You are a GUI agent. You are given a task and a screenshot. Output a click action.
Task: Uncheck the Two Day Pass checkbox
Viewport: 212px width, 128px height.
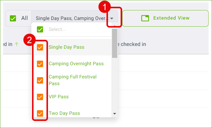(40, 113)
